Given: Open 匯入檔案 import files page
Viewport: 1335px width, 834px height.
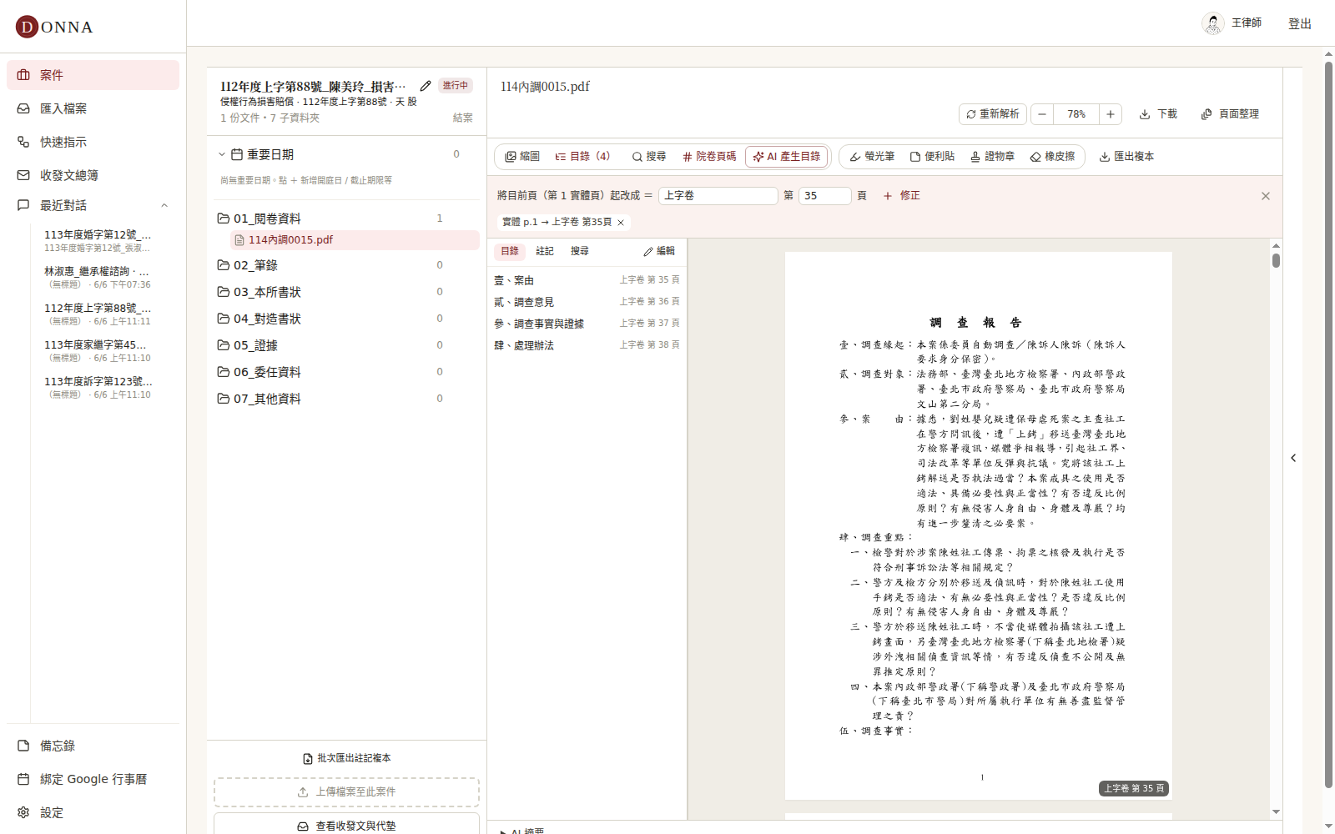Looking at the screenshot, I should [x=93, y=108].
